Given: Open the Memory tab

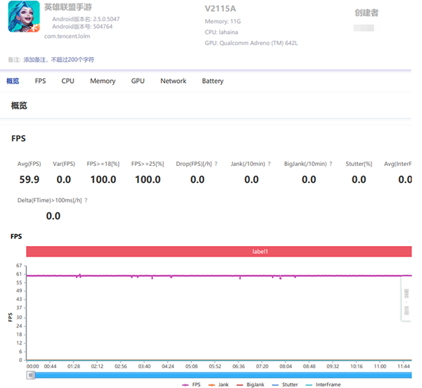Looking at the screenshot, I should pos(103,81).
